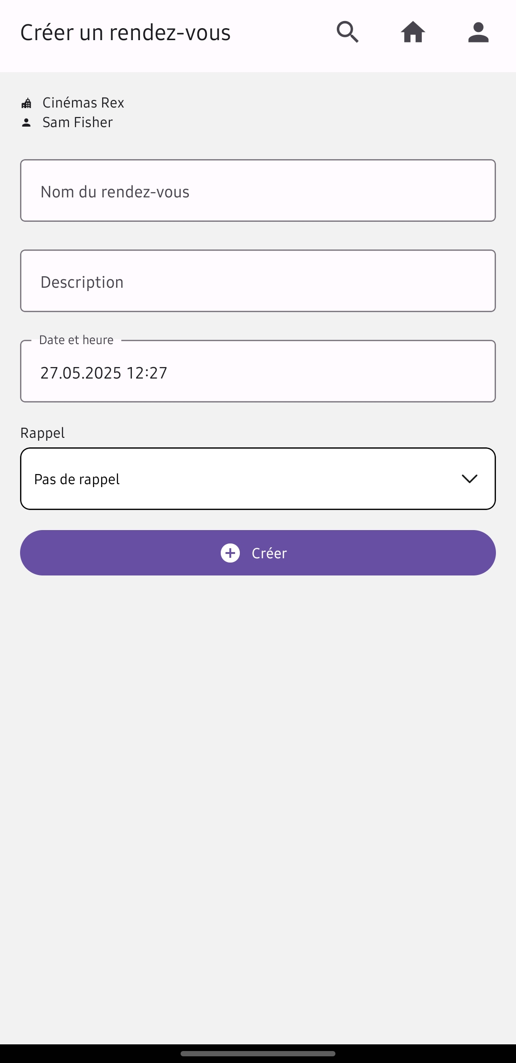This screenshot has height=1063, width=516.
Task: Click the building icon beside Cinémas Rex
Action: pyautogui.click(x=26, y=103)
